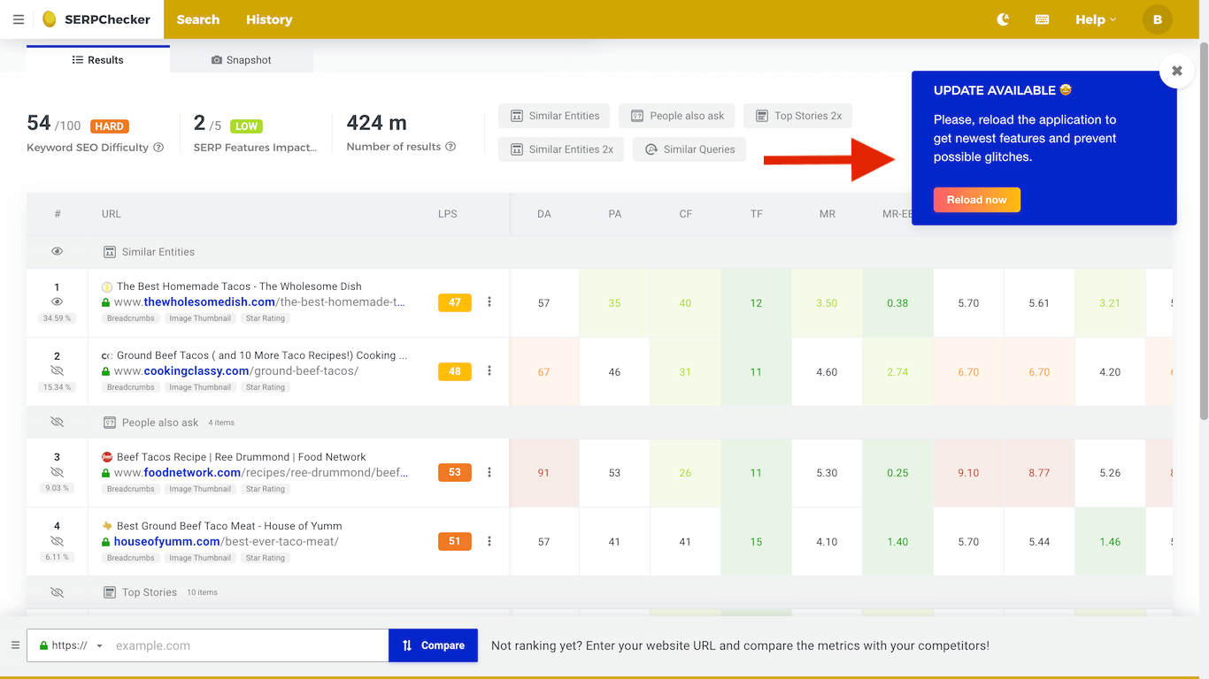Toggle eye icon for result 1
The height and width of the screenshot is (679, 1209).
[58, 301]
